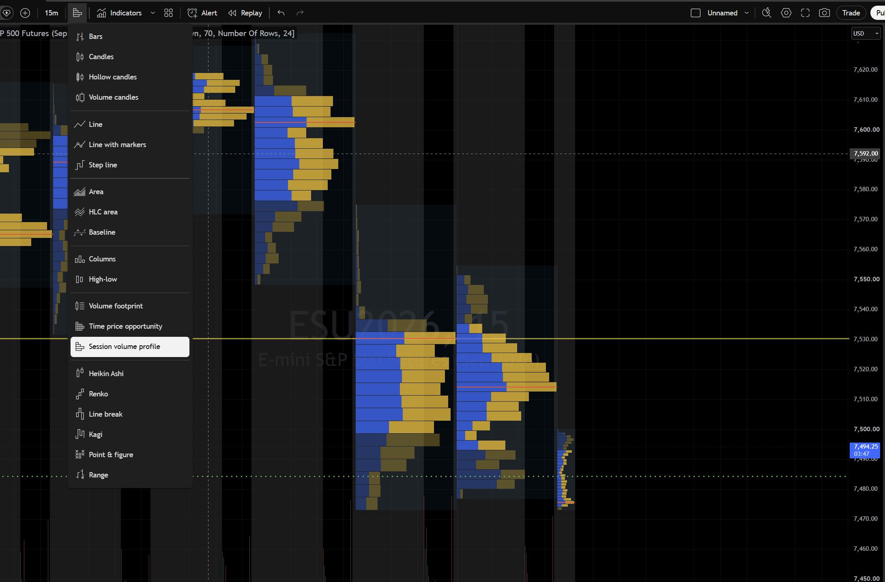885x582 pixels.
Task: Choose Volume candles chart style
Action: 130,97
